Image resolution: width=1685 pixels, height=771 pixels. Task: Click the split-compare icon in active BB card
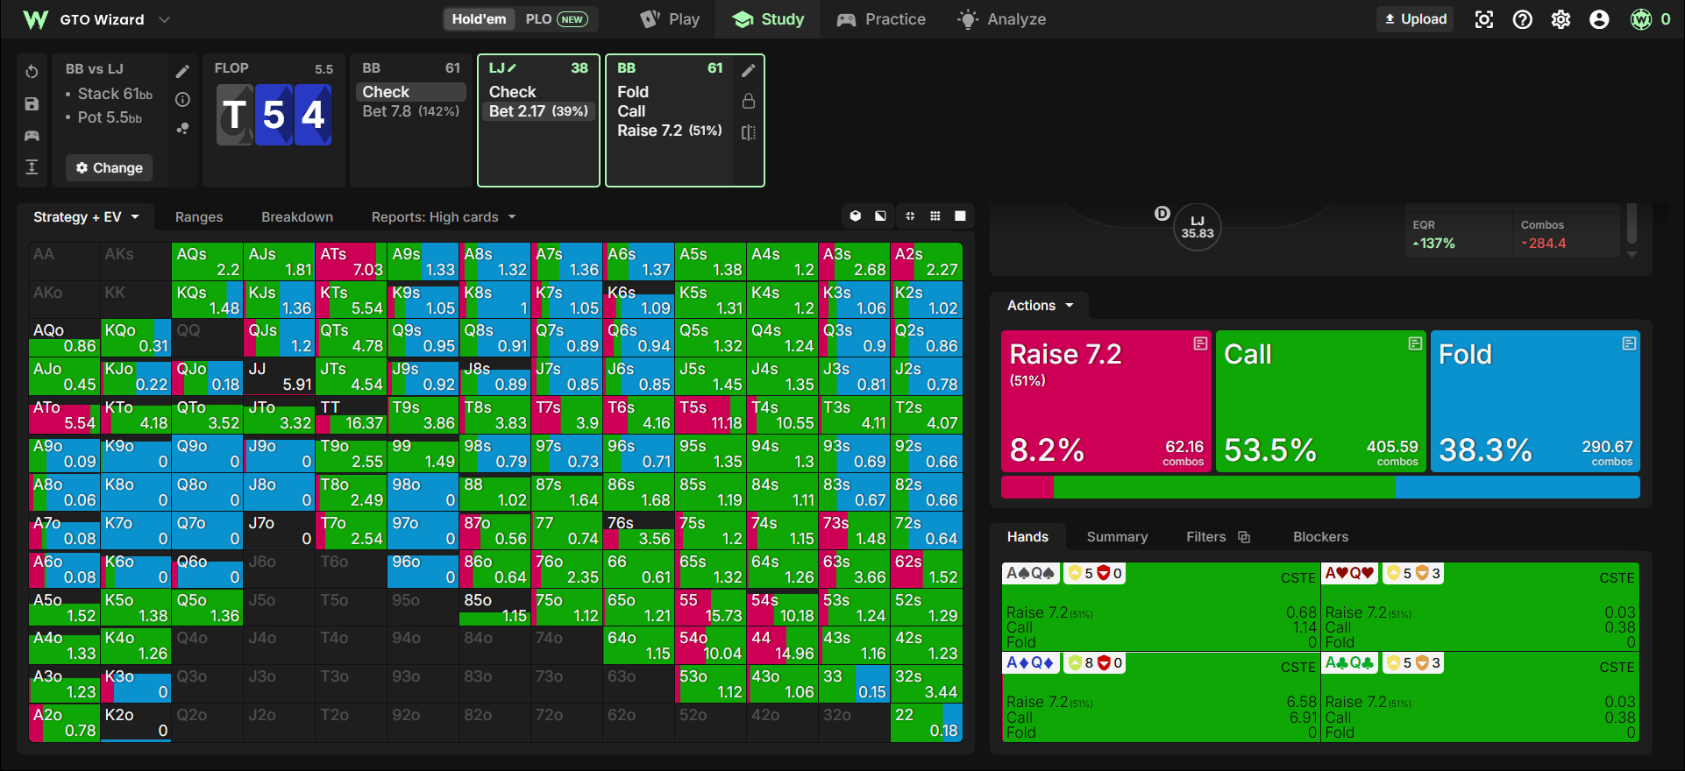click(748, 132)
